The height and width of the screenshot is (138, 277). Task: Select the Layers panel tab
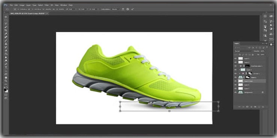click(x=237, y=43)
